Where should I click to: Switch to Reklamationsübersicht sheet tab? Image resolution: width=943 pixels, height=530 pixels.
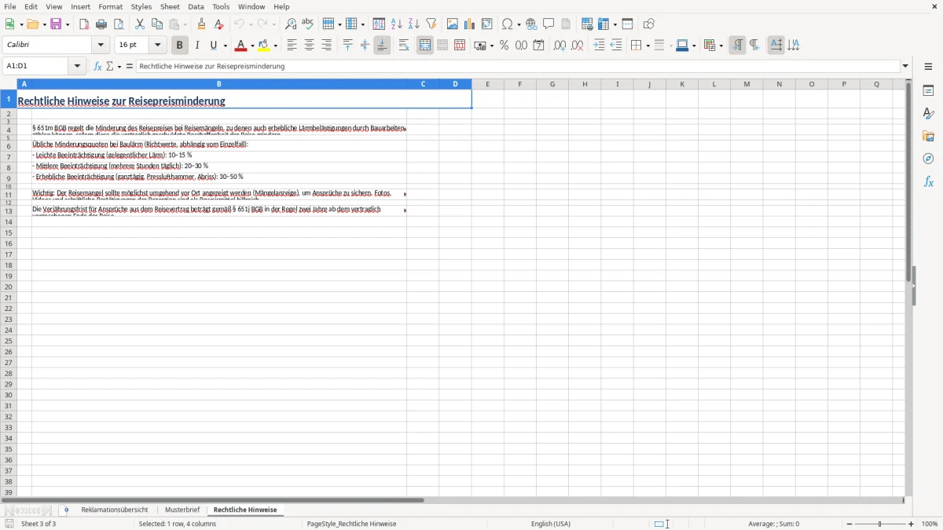coord(115,510)
